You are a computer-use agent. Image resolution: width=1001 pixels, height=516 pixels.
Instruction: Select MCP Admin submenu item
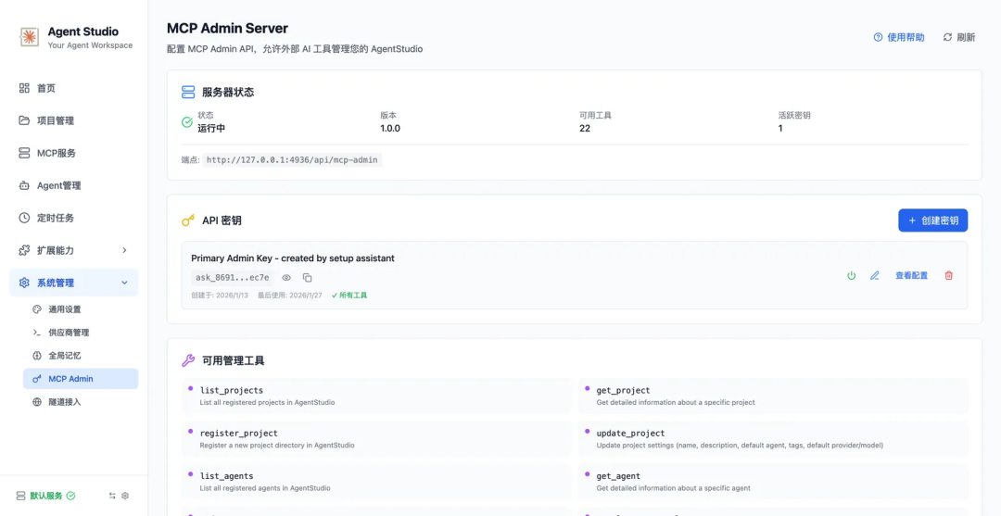pyautogui.click(x=81, y=379)
